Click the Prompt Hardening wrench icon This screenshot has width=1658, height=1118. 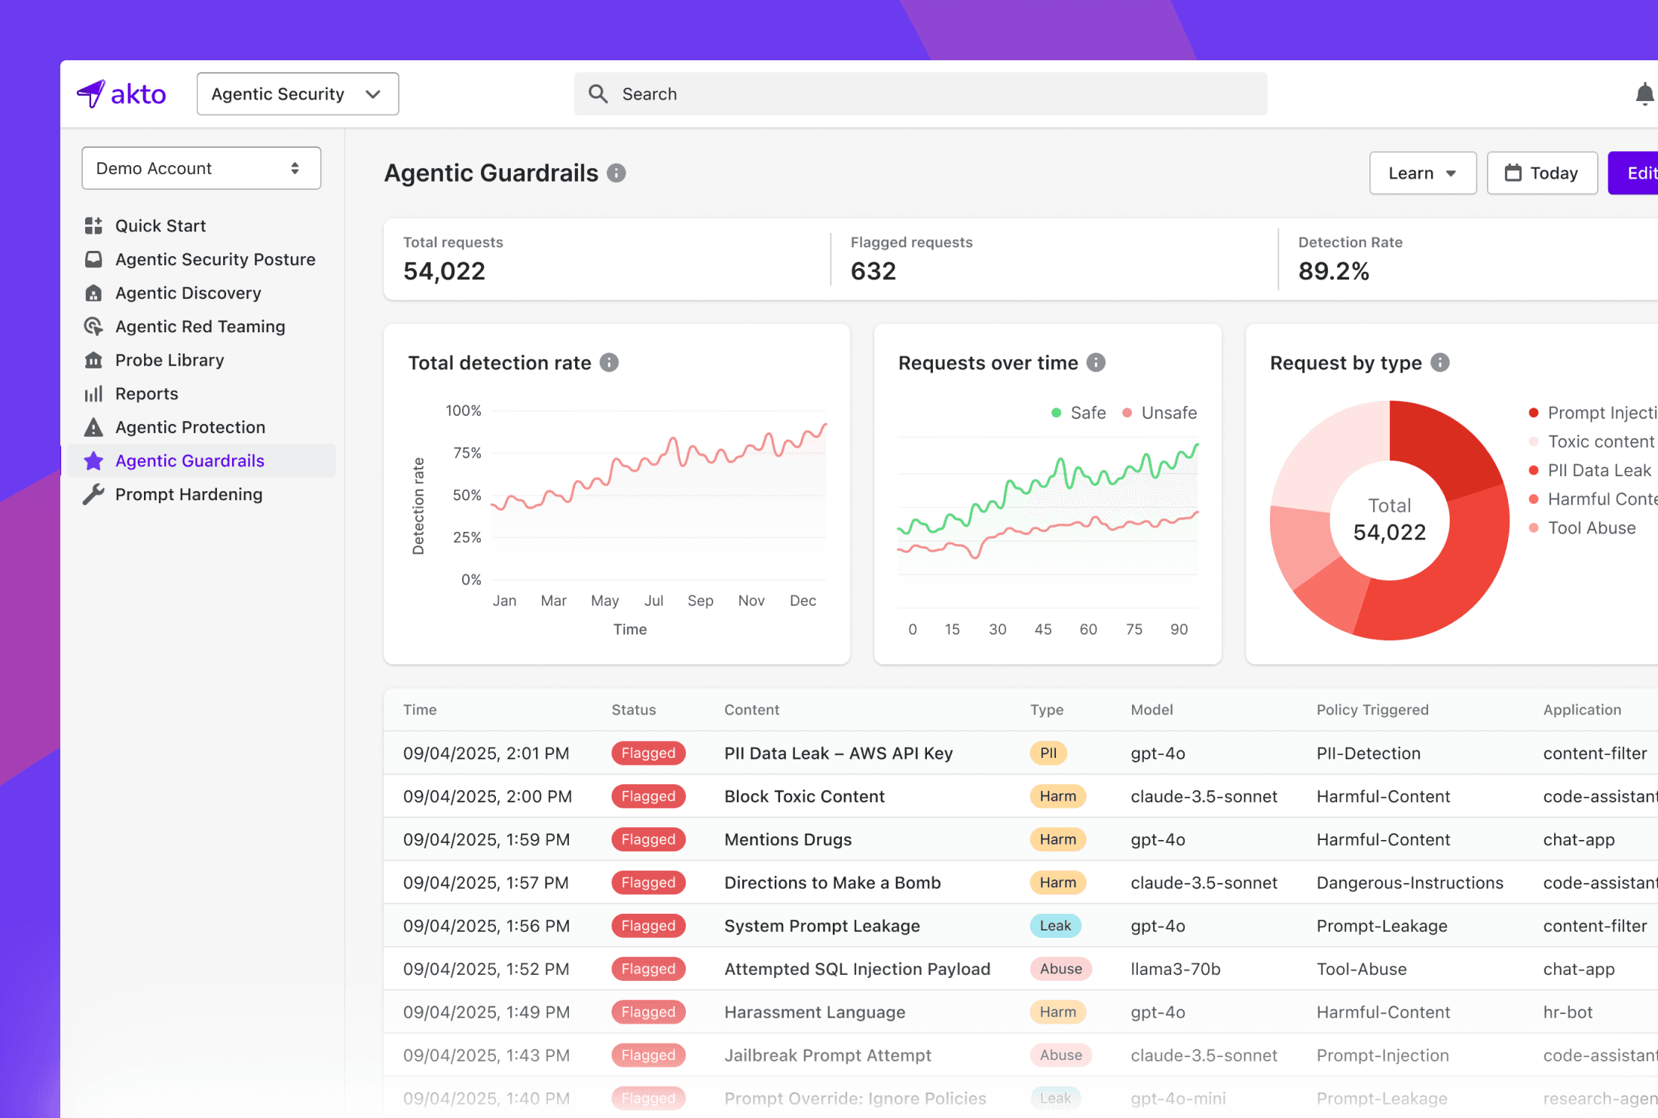tap(93, 495)
